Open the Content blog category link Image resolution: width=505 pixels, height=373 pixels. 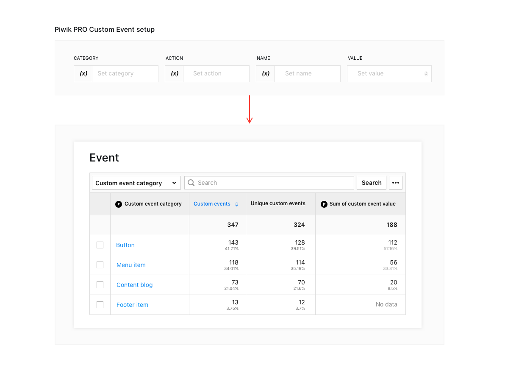[x=135, y=285]
